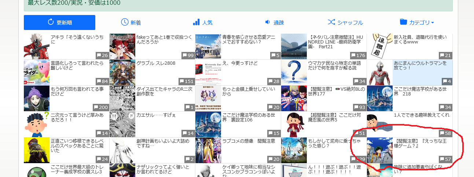The width and height of the screenshot is (474, 177).
Task: Click the PALWORLD thumbnail image
Action: coord(294,150)
